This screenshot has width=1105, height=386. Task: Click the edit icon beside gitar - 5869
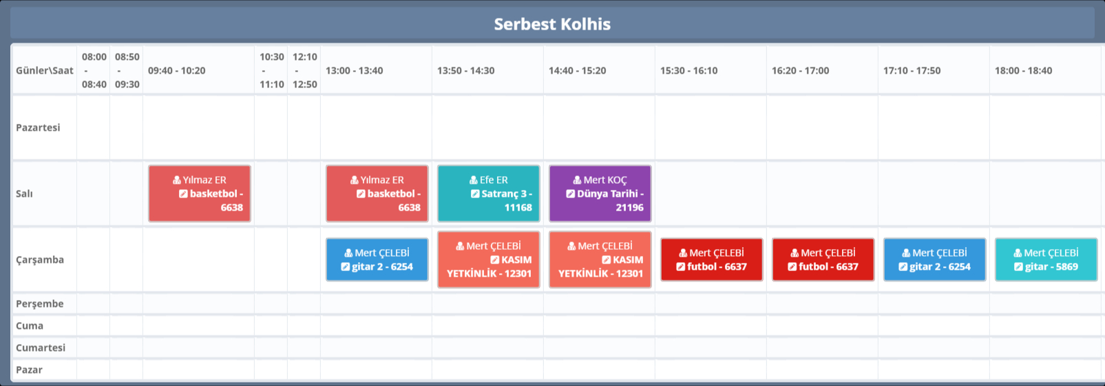coord(1018,267)
